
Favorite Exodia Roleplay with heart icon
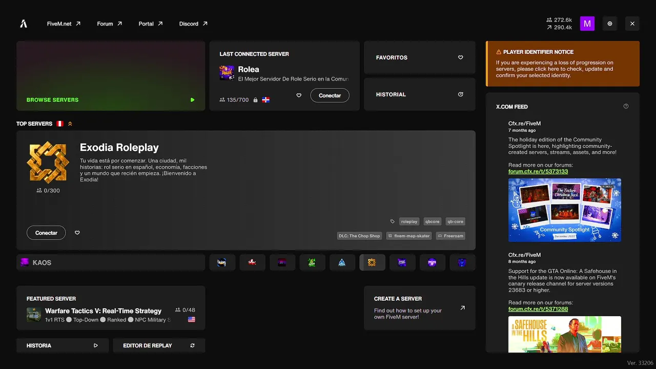pyautogui.click(x=77, y=233)
